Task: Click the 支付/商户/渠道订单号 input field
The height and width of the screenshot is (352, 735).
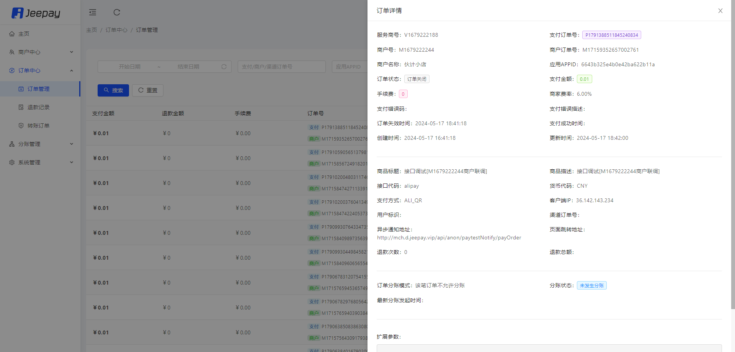Action: click(281, 67)
